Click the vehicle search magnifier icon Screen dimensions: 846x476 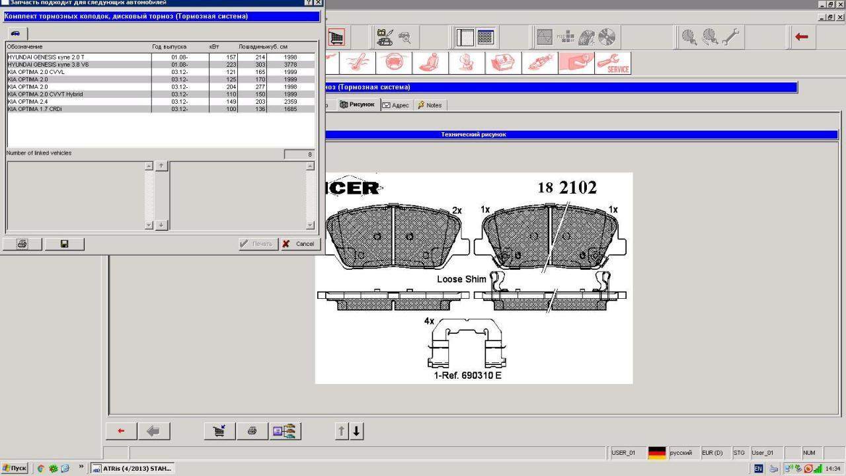point(404,37)
